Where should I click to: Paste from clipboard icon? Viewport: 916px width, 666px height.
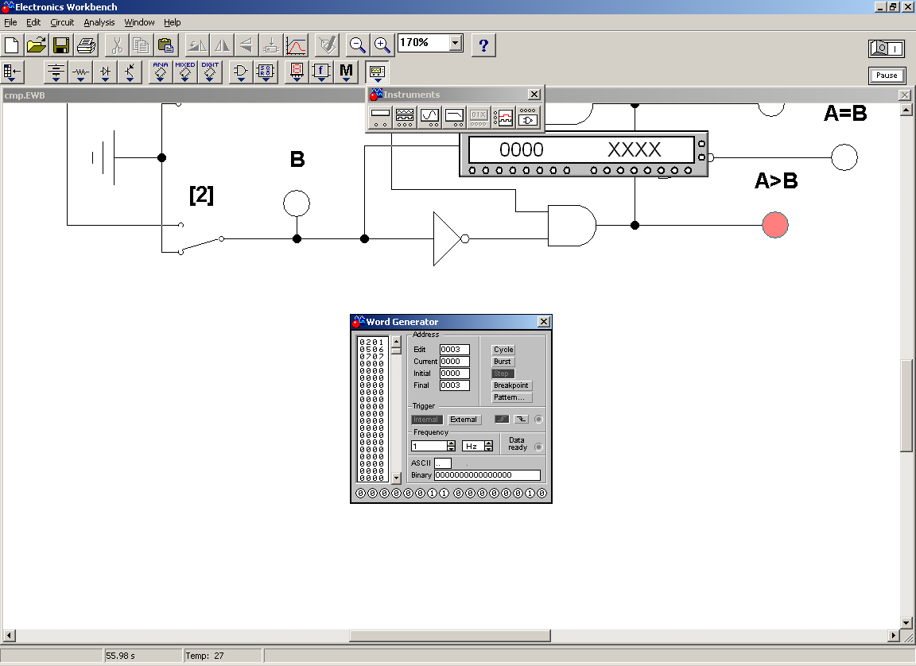[166, 45]
